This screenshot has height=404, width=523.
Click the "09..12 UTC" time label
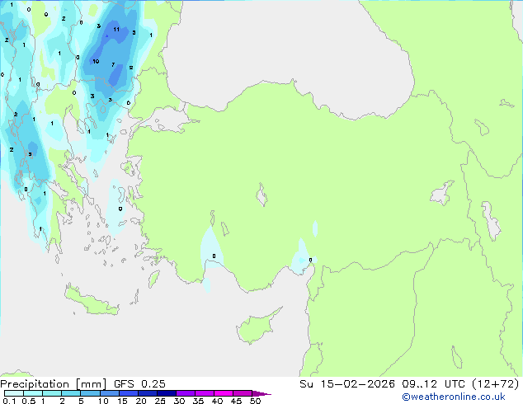click(433, 384)
